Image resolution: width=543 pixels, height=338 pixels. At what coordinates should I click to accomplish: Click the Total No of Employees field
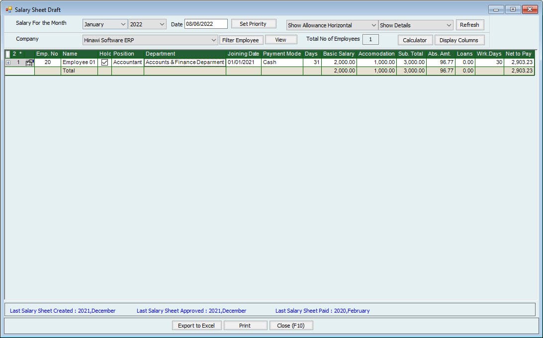370,39
